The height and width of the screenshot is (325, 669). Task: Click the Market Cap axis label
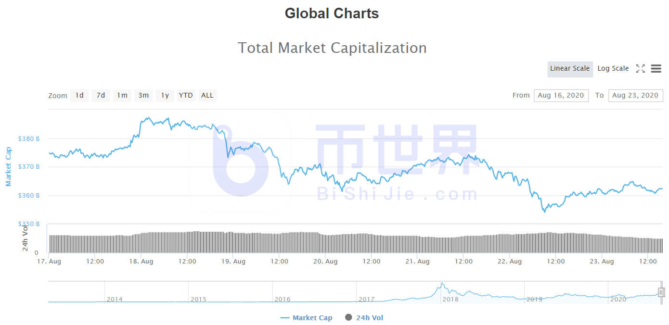[8, 166]
